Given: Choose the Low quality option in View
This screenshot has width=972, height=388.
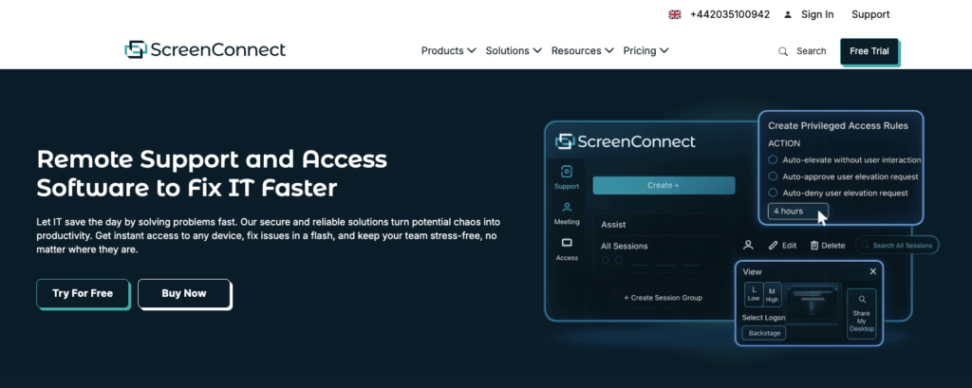Looking at the screenshot, I should [754, 294].
